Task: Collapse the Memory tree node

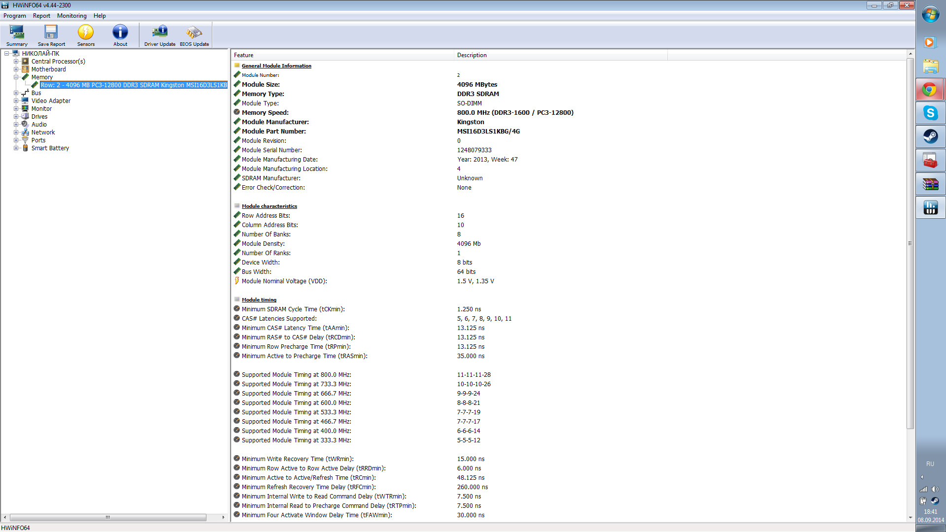Action: point(16,77)
